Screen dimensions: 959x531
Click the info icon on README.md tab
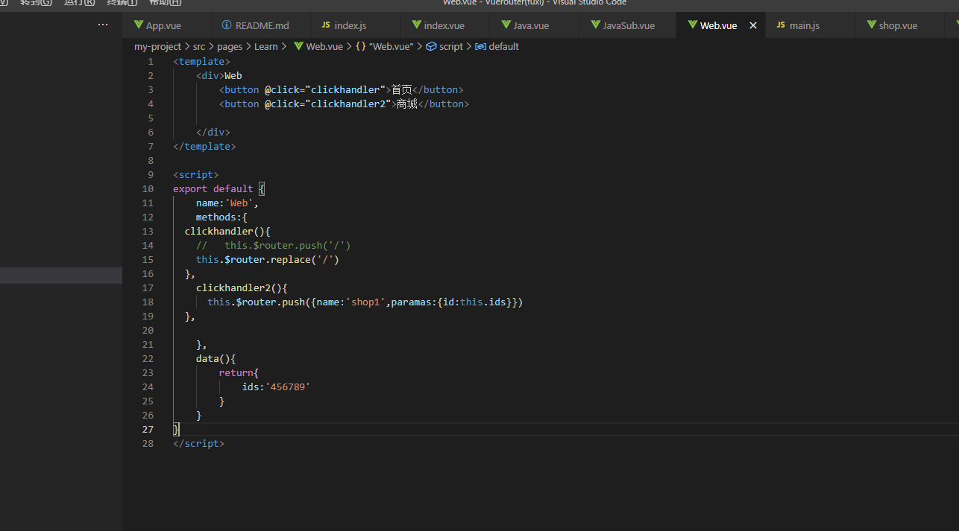coord(227,25)
